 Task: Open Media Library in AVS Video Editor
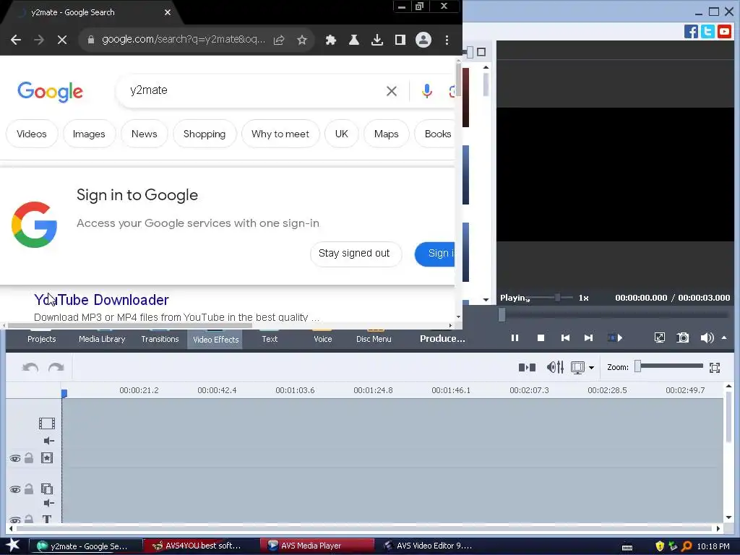[102, 339]
